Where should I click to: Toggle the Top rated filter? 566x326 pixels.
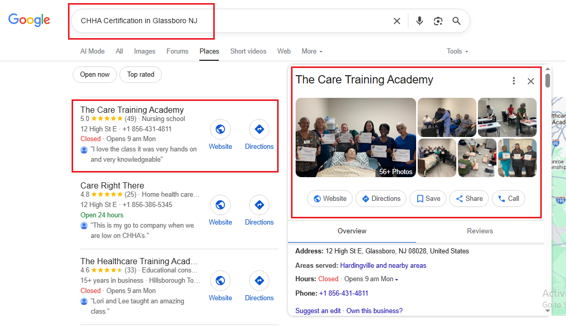tap(141, 75)
